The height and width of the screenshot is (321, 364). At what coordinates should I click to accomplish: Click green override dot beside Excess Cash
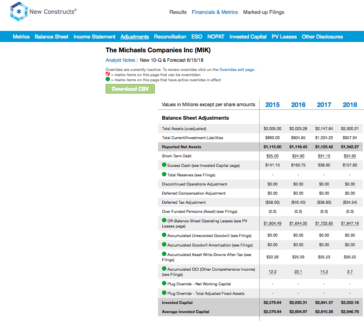coord(164,165)
